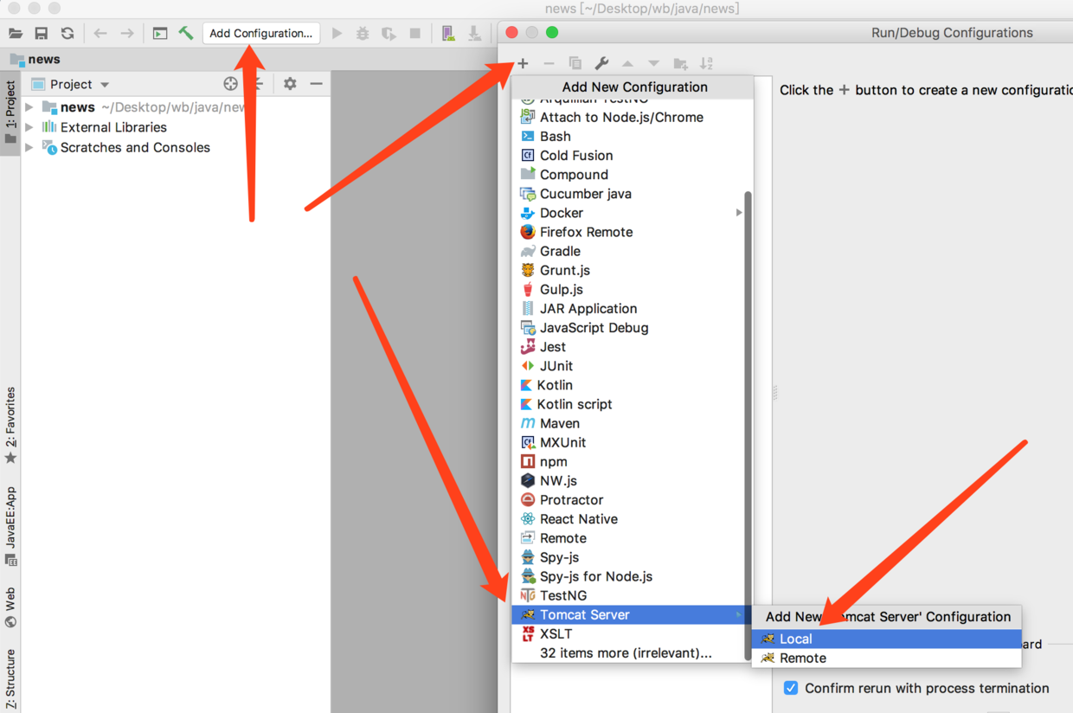Click the Sort Configurations icon

(x=706, y=63)
